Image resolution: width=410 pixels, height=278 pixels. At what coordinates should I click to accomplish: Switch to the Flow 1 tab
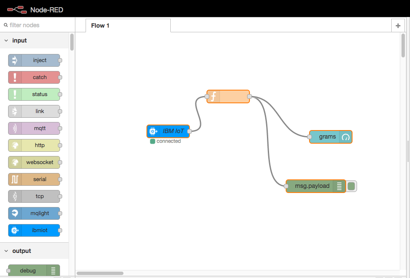click(x=128, y=26)
